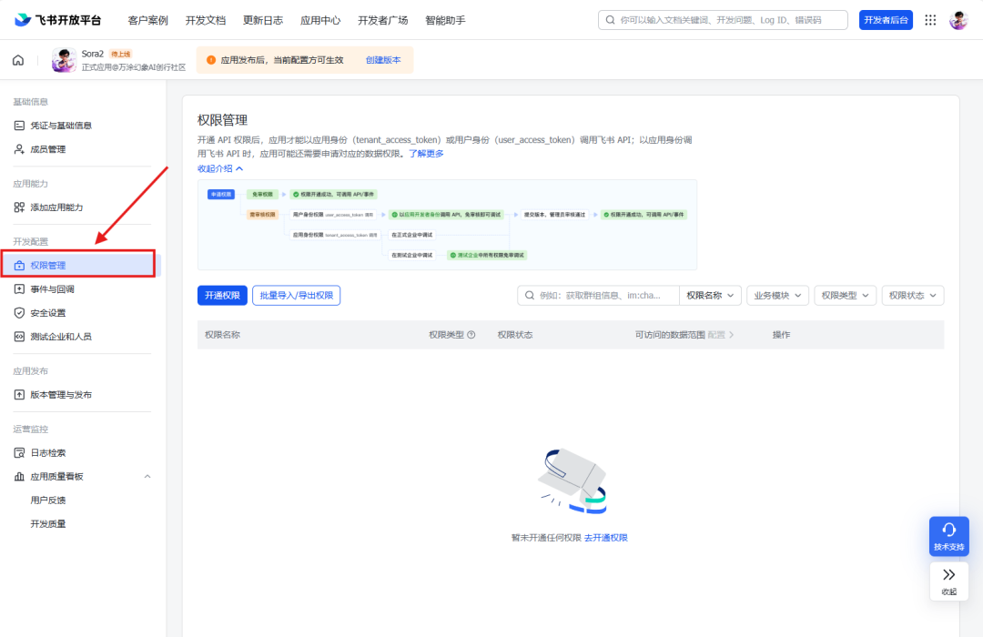This screenshot has height=637, width=983.
Task: Focus the permission search input field
Action: pyautogui.click(x=599, y=296)
